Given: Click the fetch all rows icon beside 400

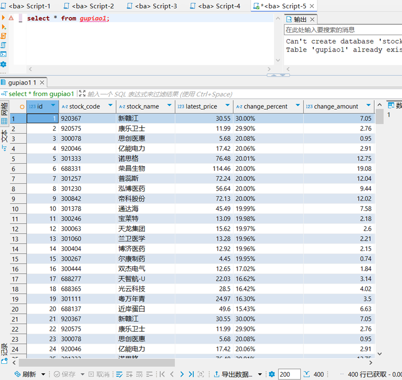Looking at the screenshot, I should point(306,374).
